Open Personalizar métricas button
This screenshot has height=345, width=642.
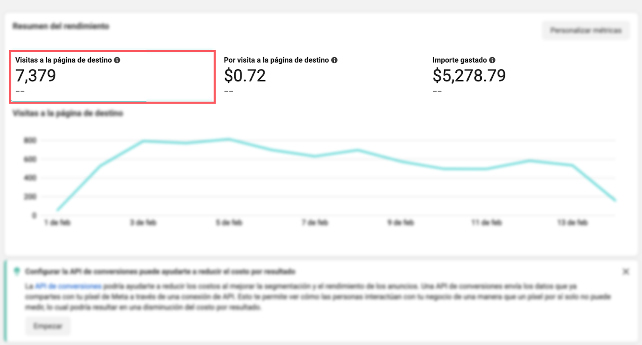click(586, 30)
